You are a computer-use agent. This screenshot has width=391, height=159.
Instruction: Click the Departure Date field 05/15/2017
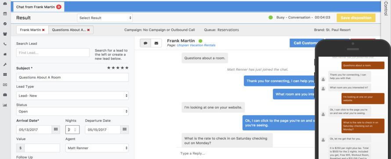pyautogui.click(x=103, y=130)
